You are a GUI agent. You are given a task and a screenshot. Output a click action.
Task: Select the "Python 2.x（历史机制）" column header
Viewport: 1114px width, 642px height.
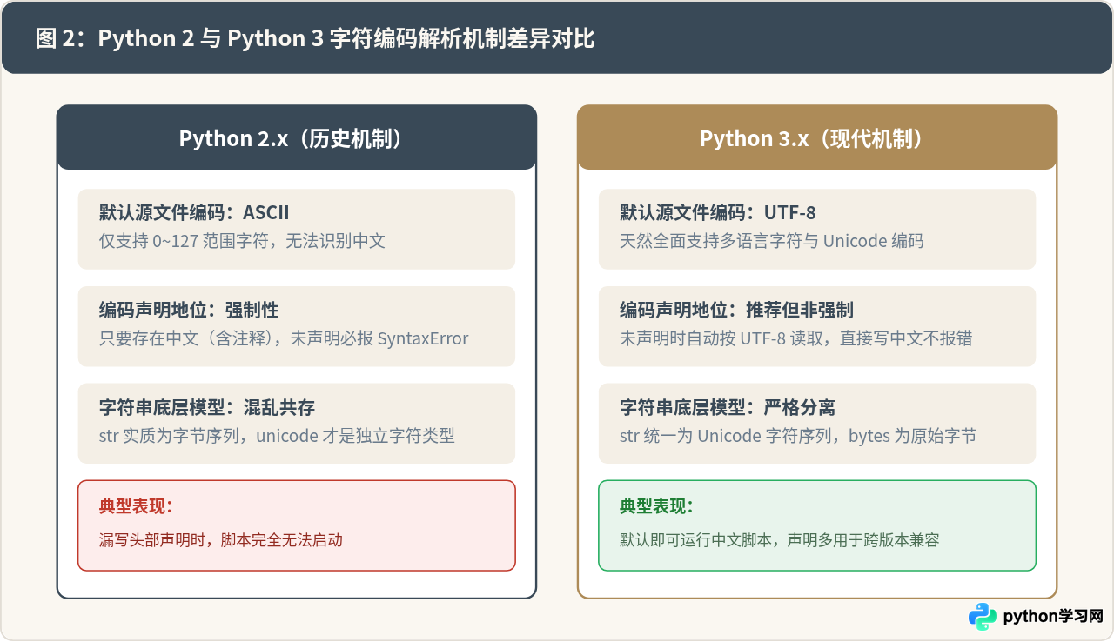coord(297,139)
